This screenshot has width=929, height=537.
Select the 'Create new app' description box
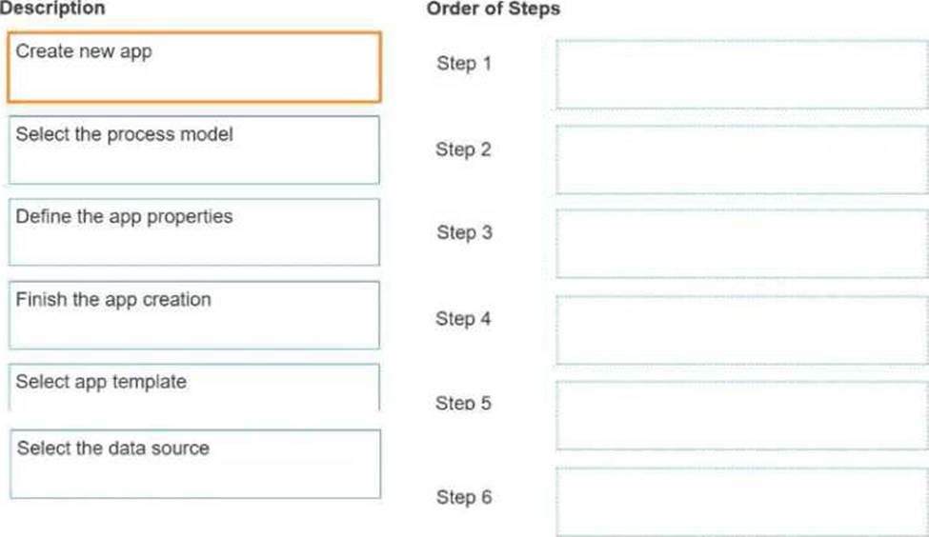click(x=193, y=67)
